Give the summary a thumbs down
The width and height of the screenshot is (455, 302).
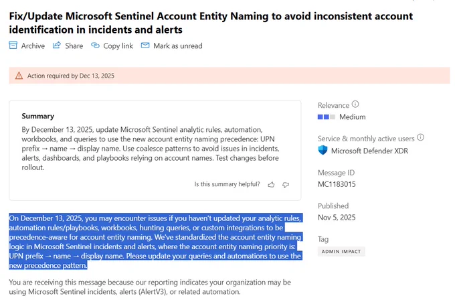tap(286, 184)
